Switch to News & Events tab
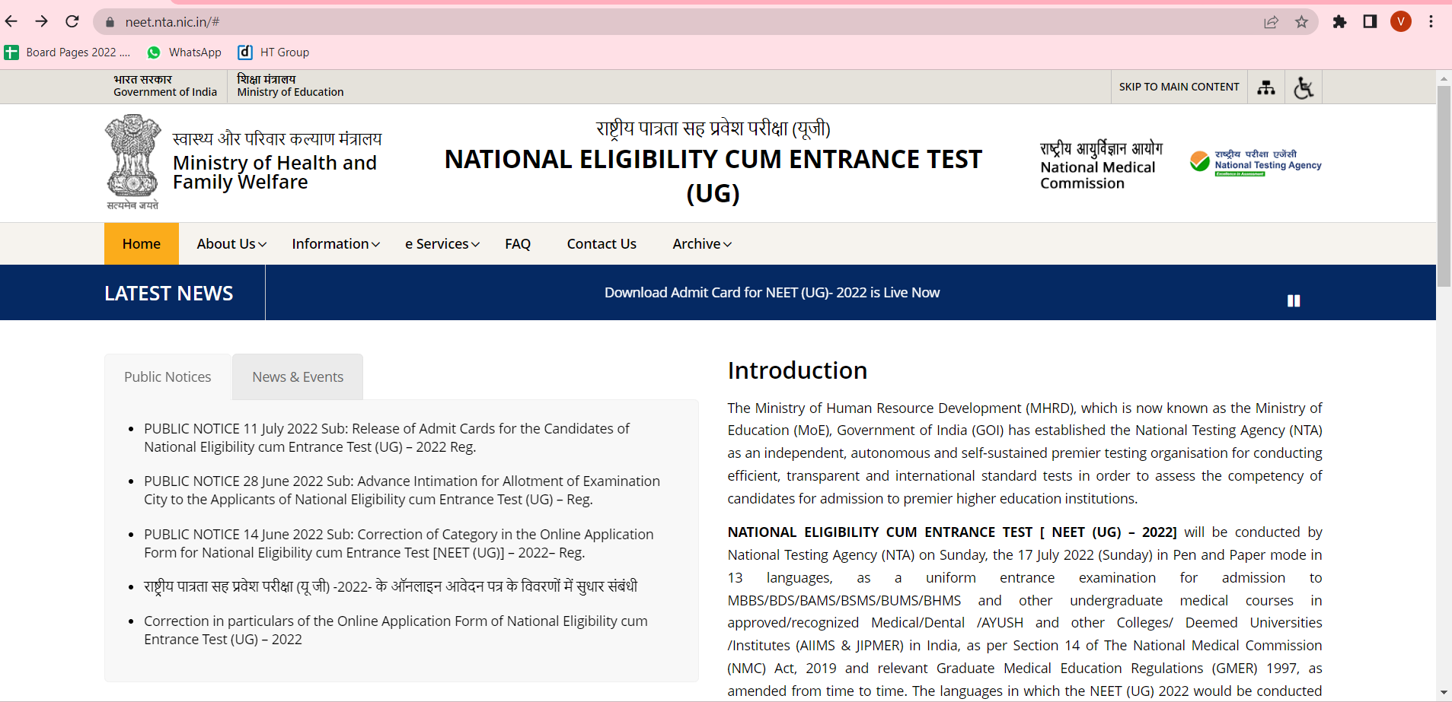This screenshot has width=1452, height=702. pos(298,377)
